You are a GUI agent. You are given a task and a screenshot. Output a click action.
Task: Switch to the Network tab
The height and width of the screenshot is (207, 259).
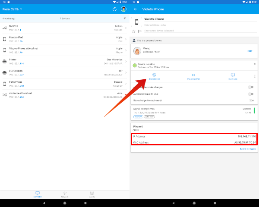coord(65,194)
